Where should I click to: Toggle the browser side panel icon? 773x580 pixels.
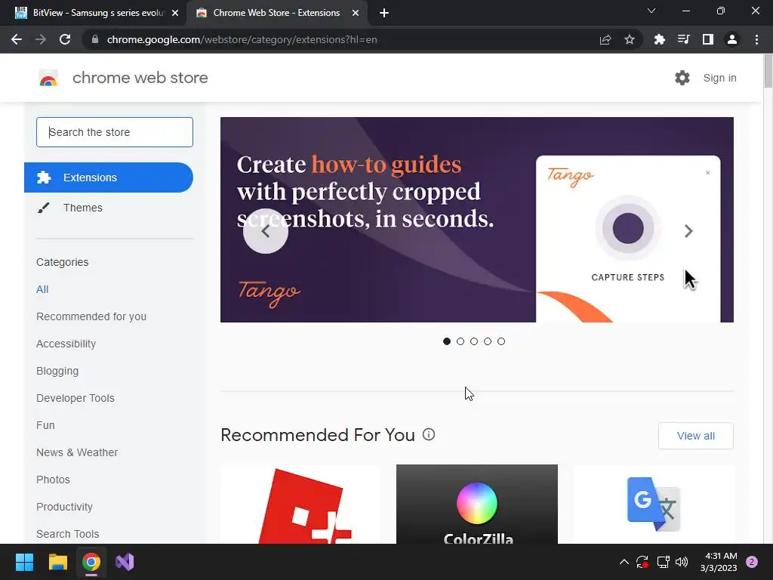tap(708, 39)
